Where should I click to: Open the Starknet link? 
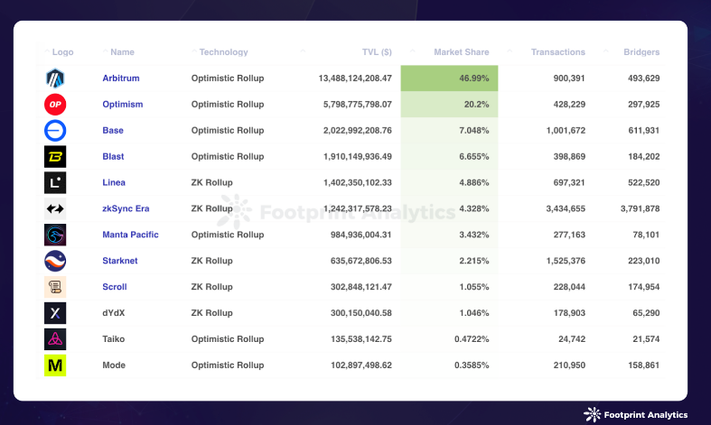[x=120, y=261]
